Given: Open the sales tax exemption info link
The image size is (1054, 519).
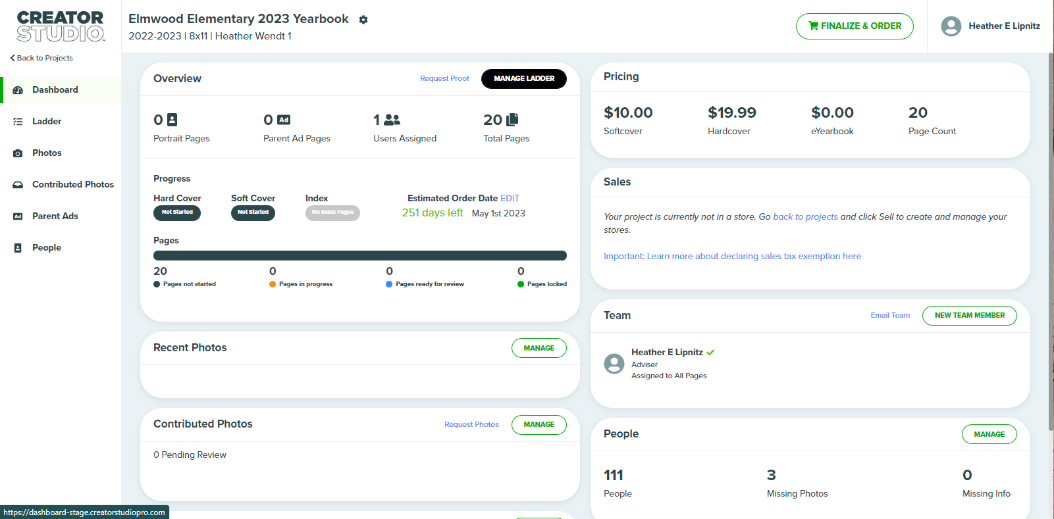Looking at the screenshot, I should click(732, 257).
